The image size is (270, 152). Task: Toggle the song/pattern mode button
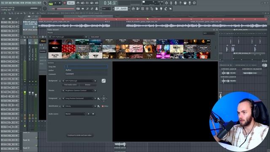(51, 3)
